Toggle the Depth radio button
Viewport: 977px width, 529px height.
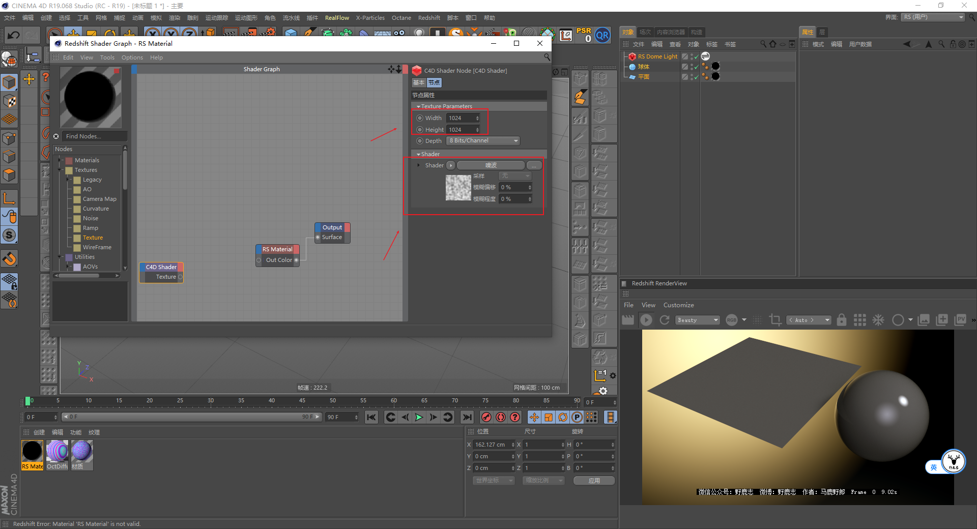coord(420,141)
